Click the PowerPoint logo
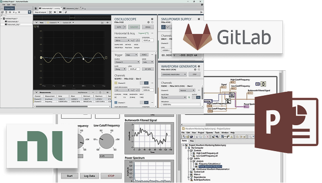 [x=286, y=122]
